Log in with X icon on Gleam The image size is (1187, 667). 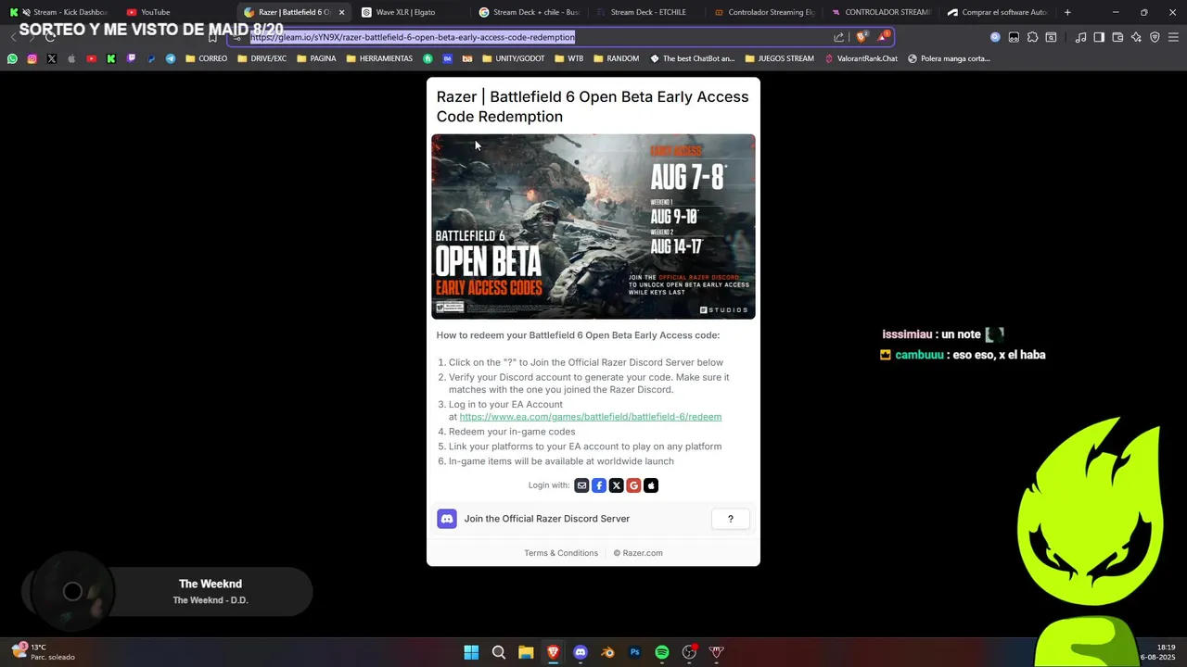click(616, 485)
